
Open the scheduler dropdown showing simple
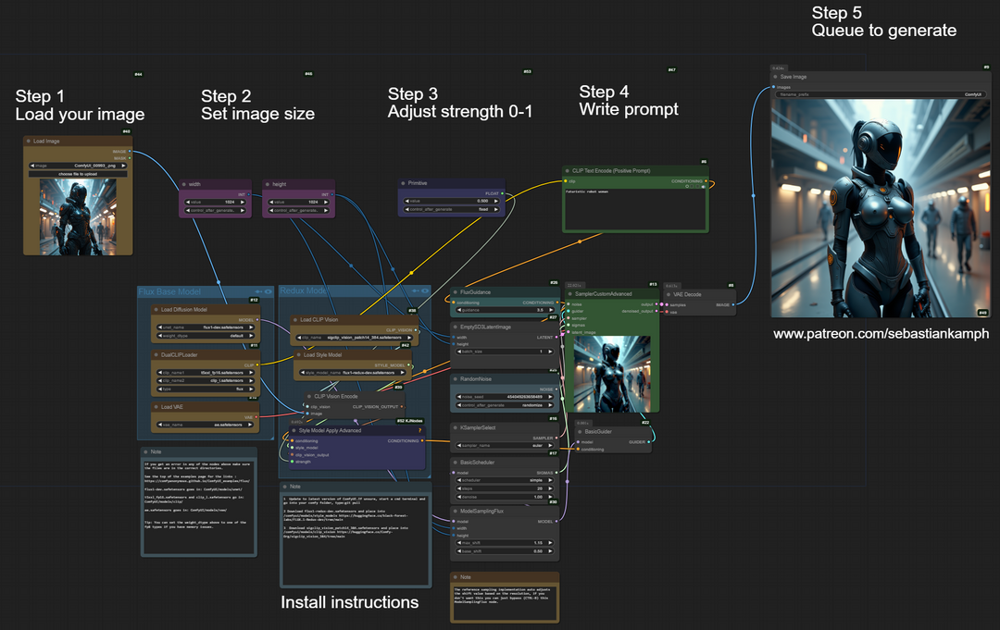pyautogui.click(x=506, y=480)
